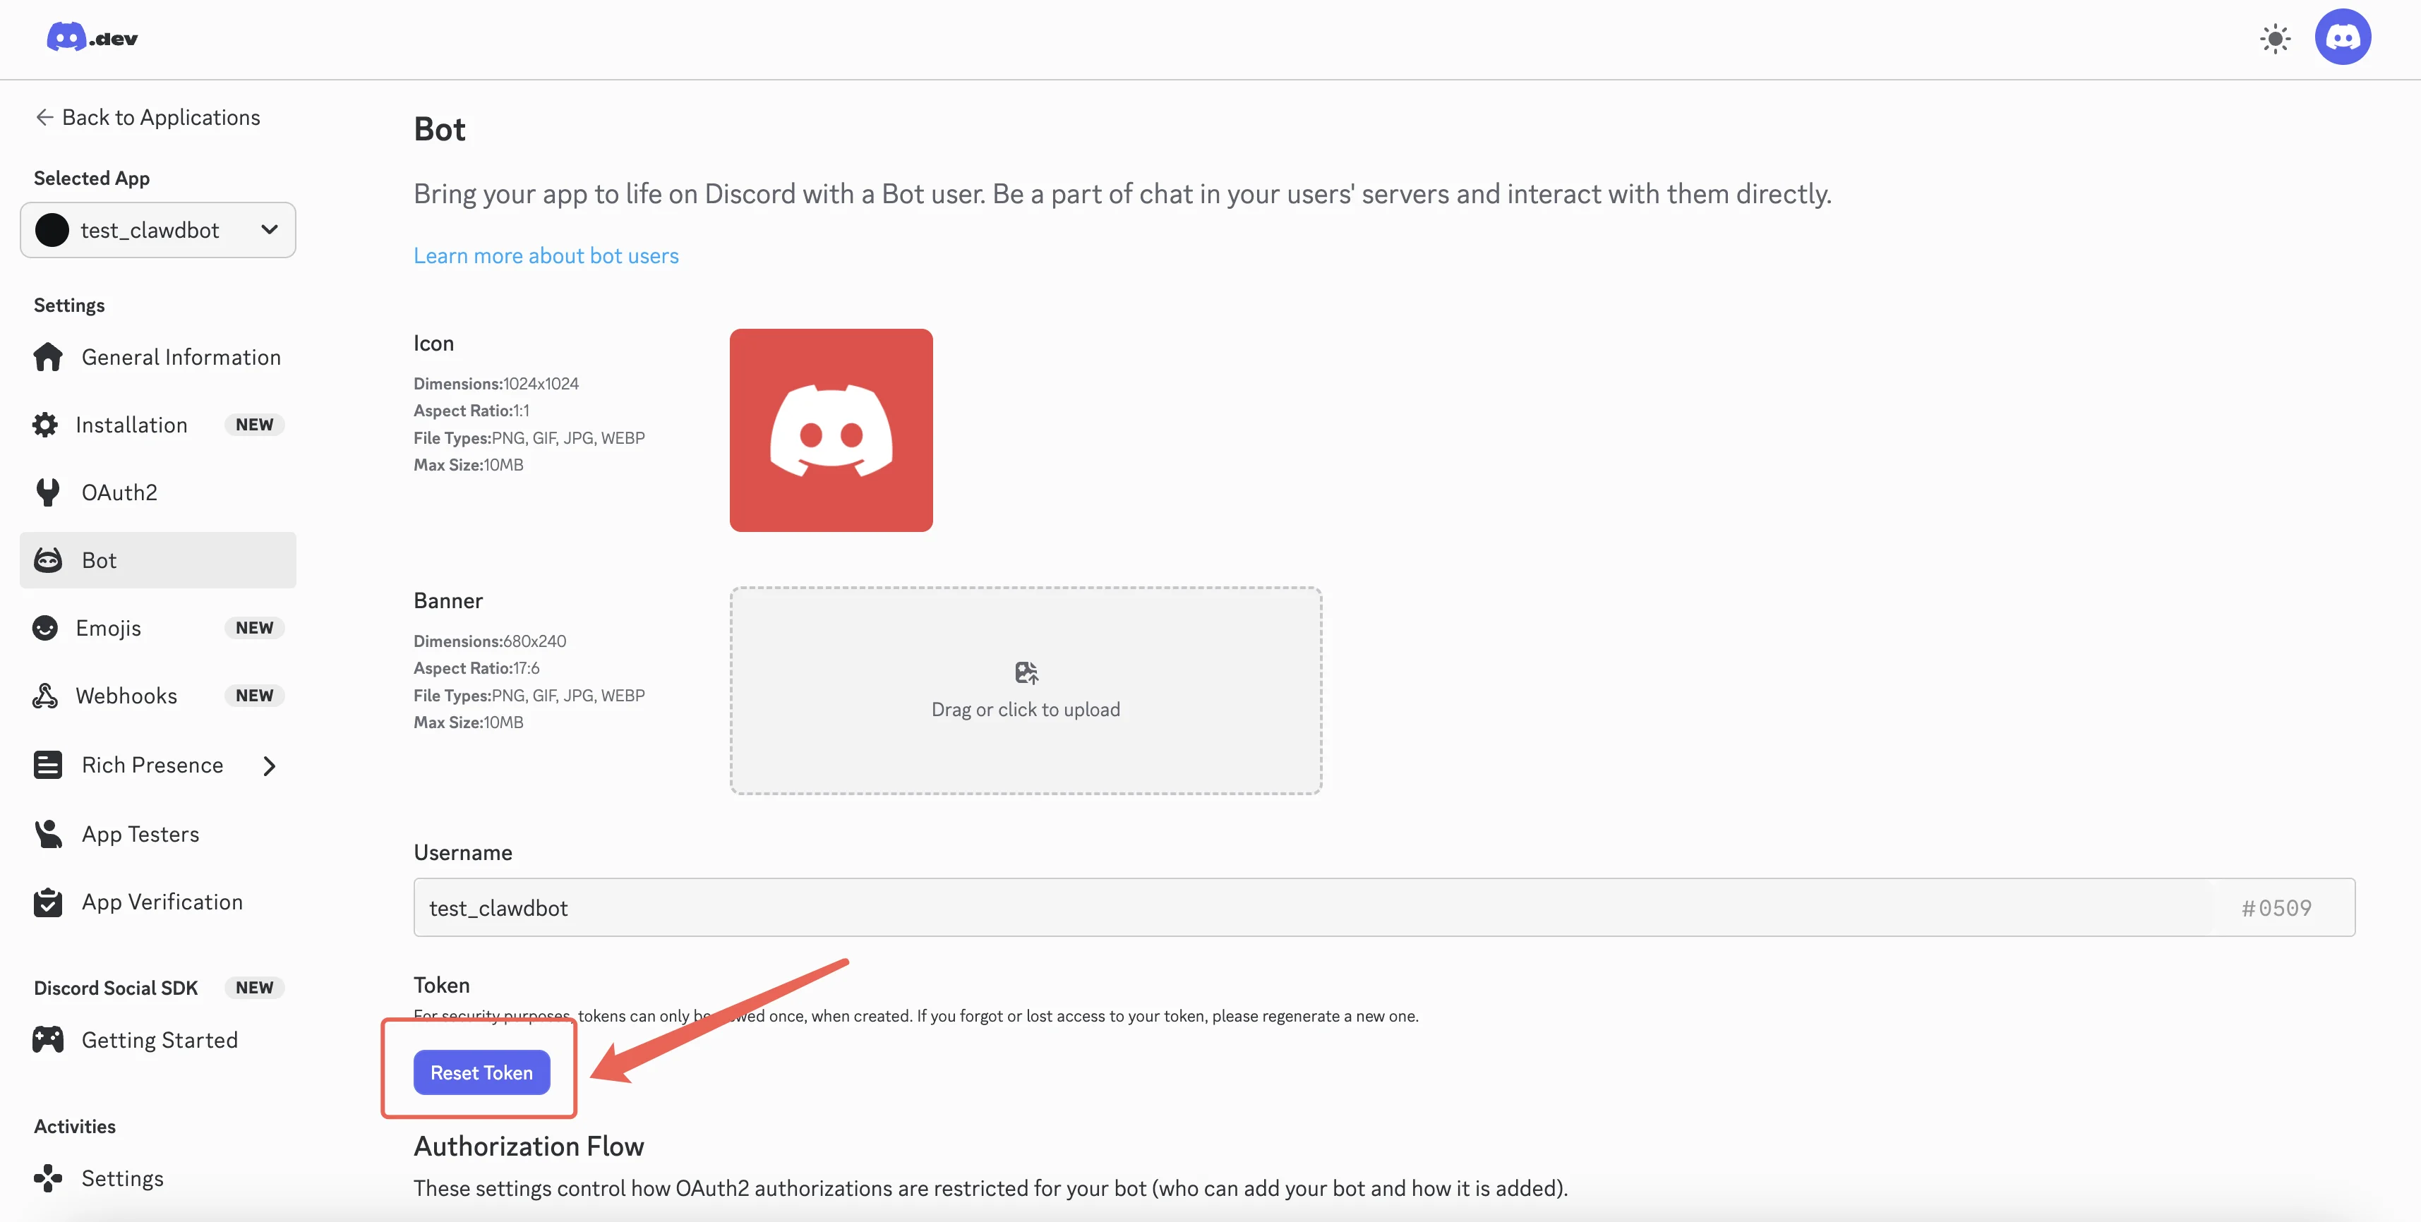Click the Installation gear icon

click(45, 425)
